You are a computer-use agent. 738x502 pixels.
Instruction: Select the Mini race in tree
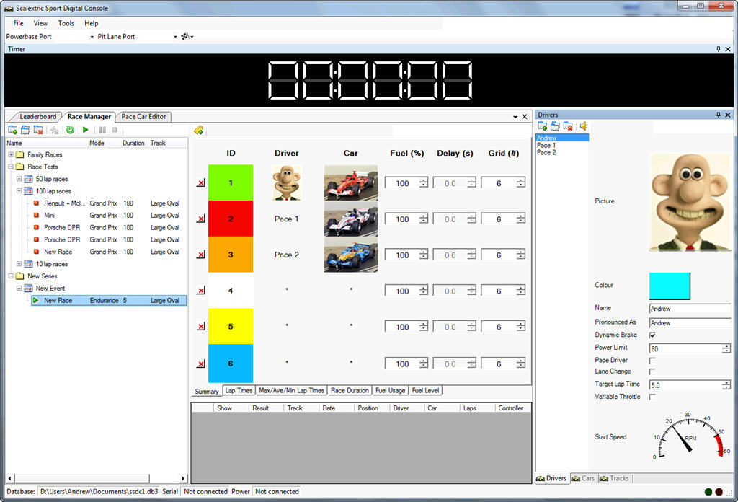point(50,215)
